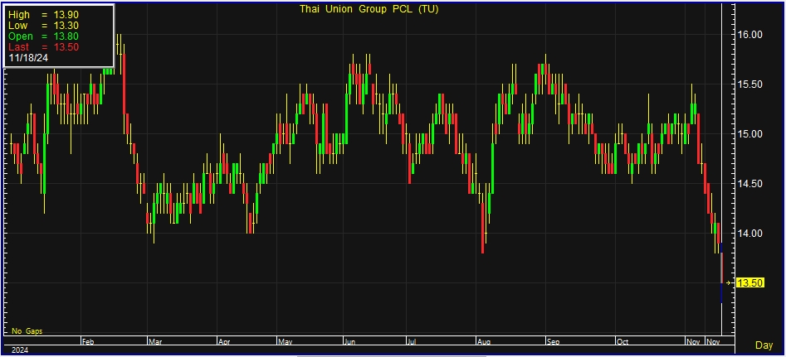Select the Low = 13.30 row in data box
The image size is (786, 357).
pyautogui.click(x=43, y=26)
